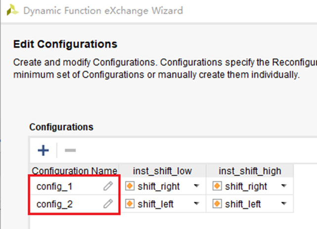Click the inst_shift_low column header
Viewport: 317px width, 229px height.
pos(162,171)
